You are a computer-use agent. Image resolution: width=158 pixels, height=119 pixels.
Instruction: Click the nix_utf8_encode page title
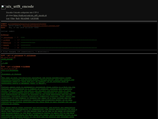tap(20, 6)
